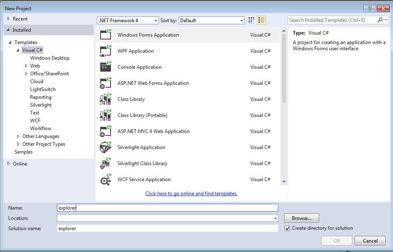Select the ASP.NET Web Forms Application icon
393x252 pixels.
pyautogui.click(x=106, y=83)
